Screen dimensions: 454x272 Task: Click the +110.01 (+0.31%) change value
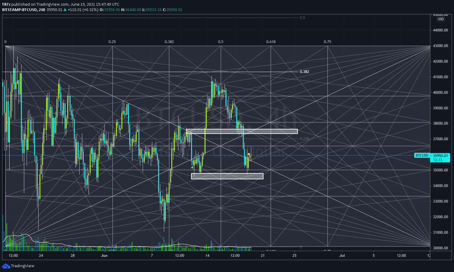pyautogui.click(x=83, y=10)
